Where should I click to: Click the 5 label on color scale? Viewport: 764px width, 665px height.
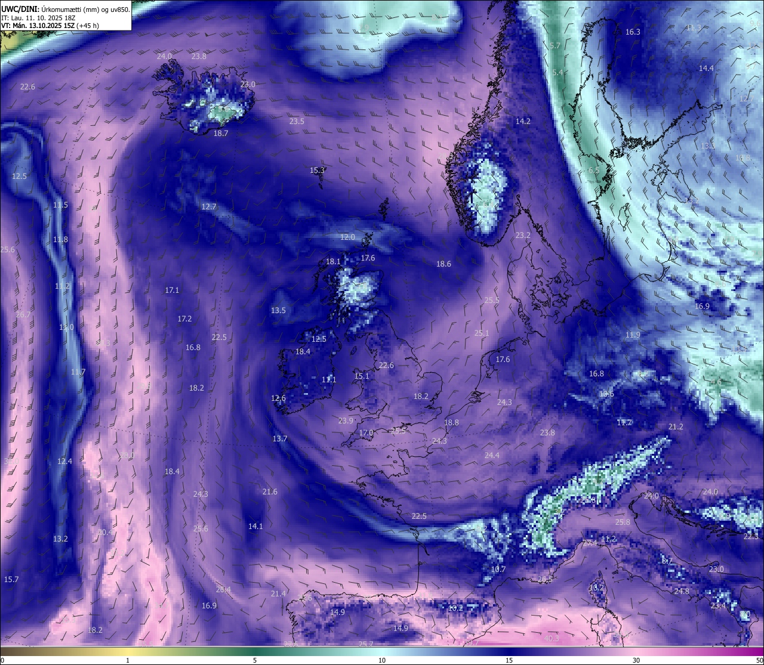tap(255, 660)
